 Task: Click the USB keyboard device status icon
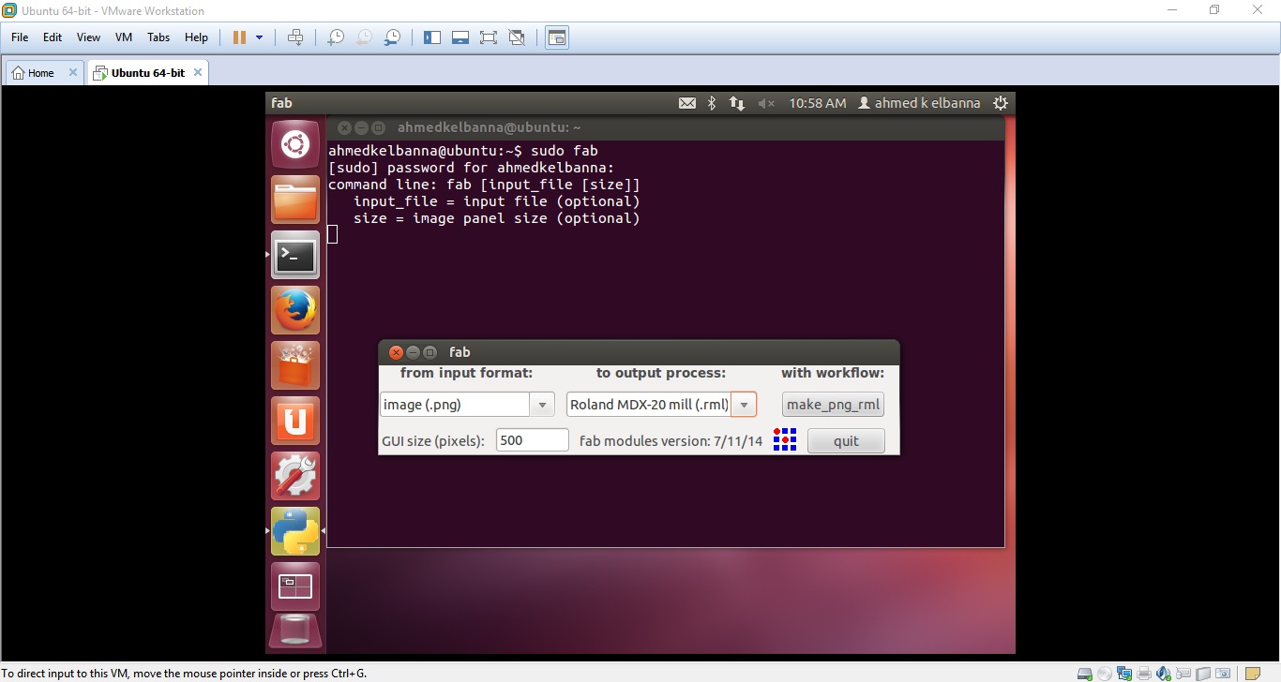(1183, 674)
